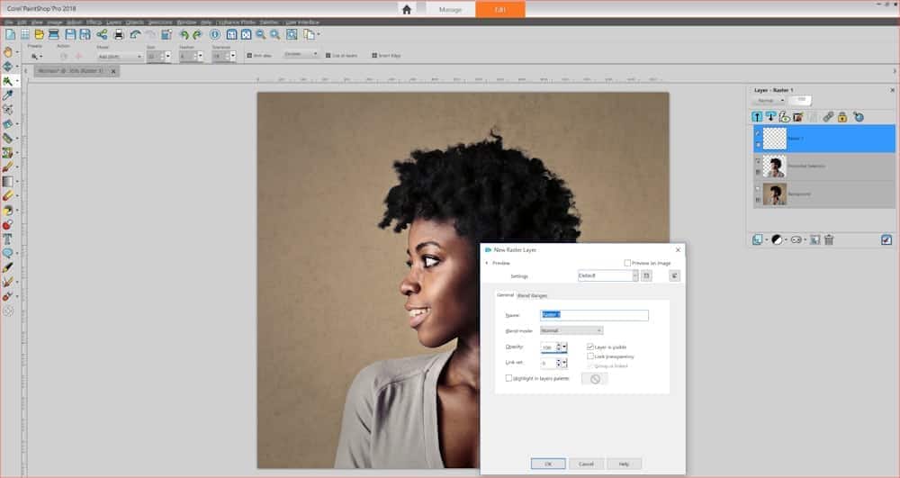Viewport: 900px width, 478px height.
Task: Click the Home icon tab
Action: [407, 9]
